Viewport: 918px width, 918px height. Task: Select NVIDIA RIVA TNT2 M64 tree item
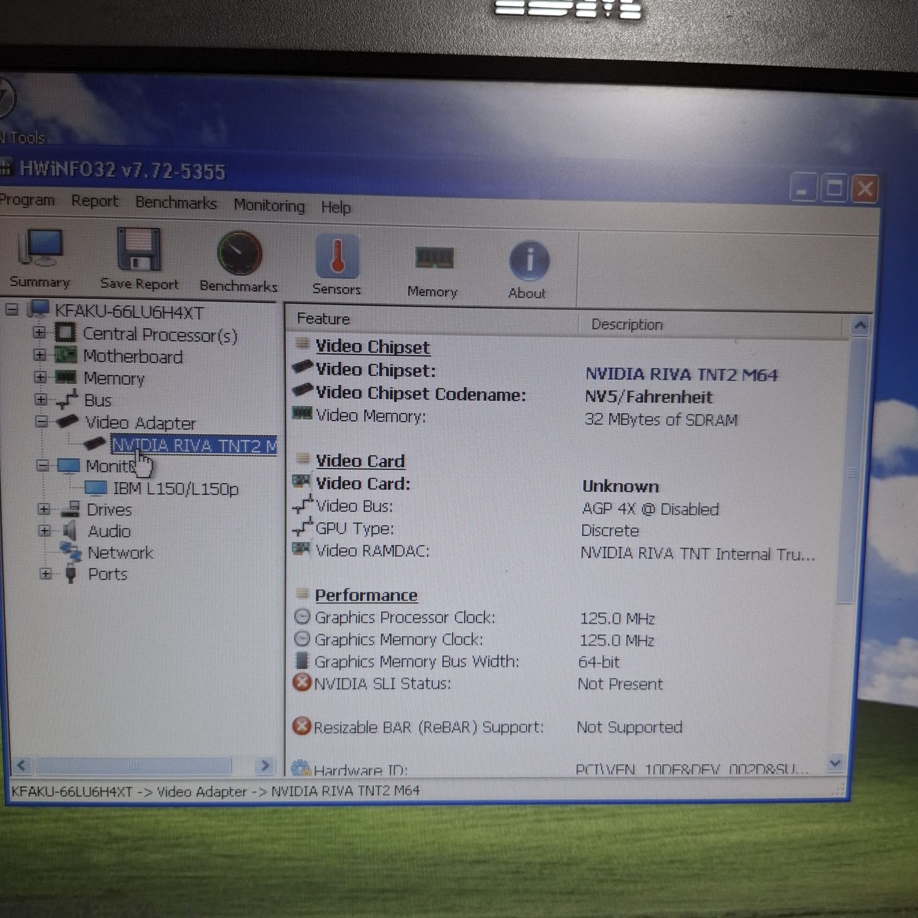[x=194, y=445]
